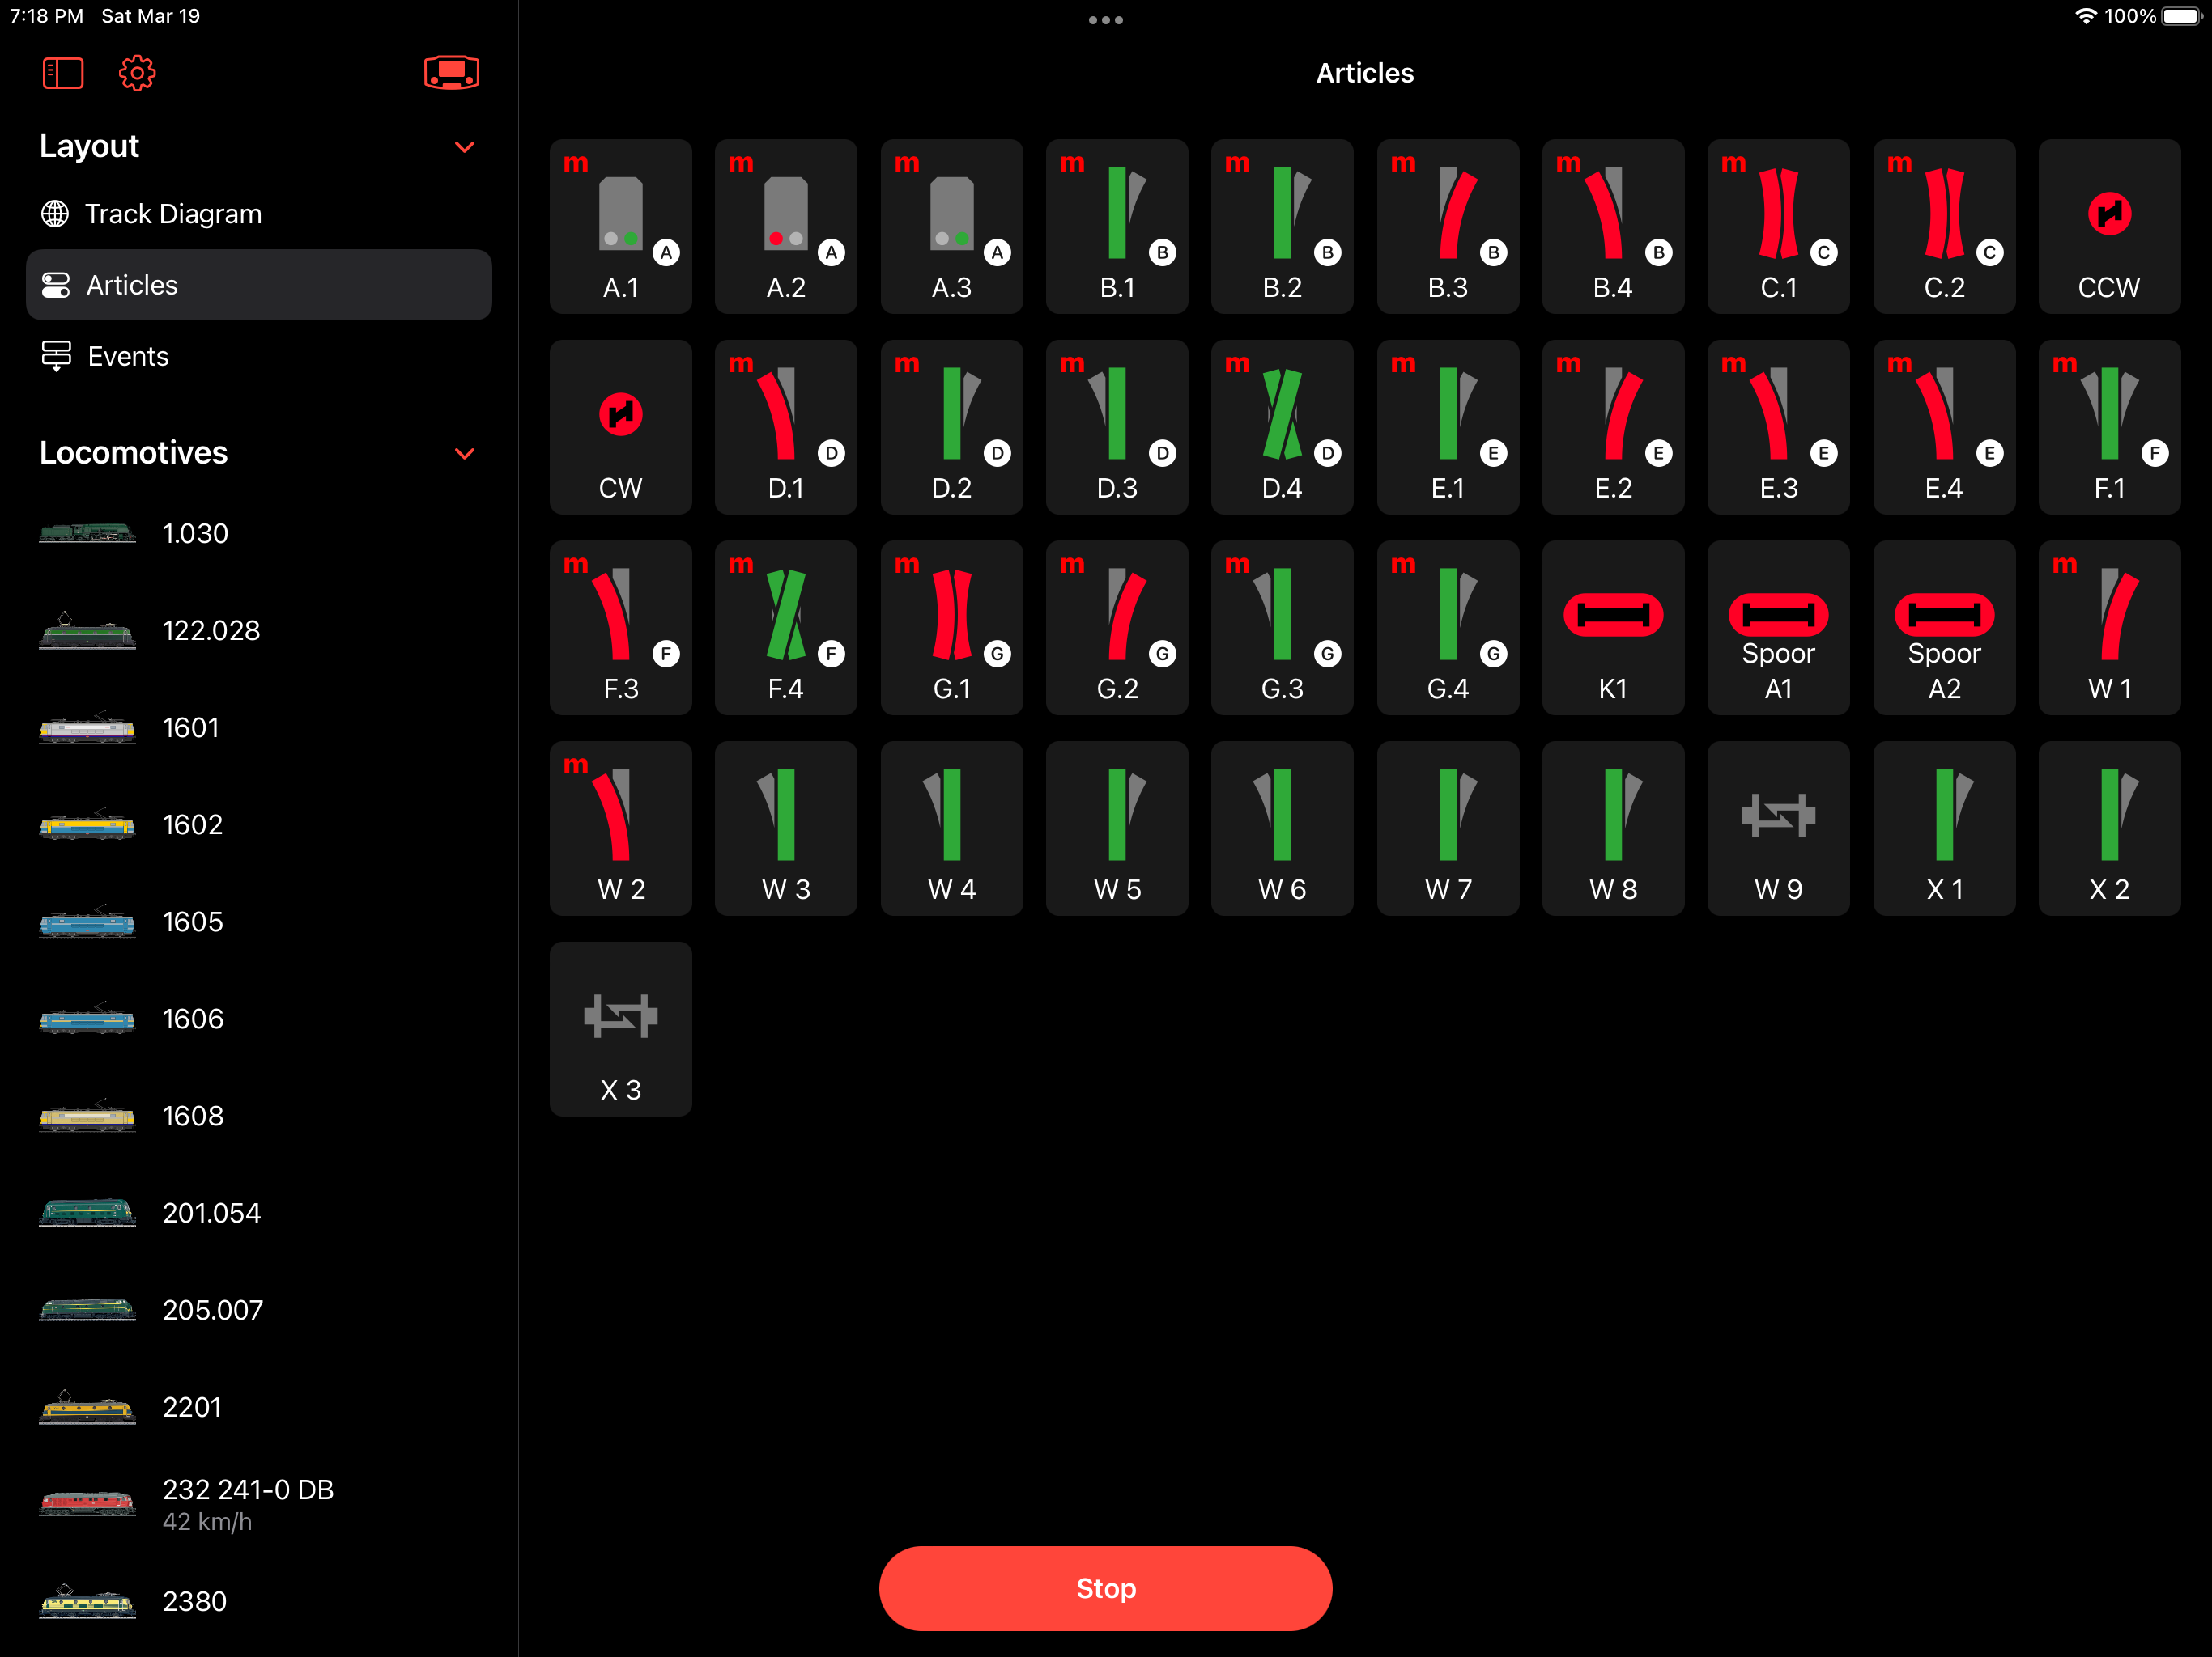
Task: Switch turnout W 8
Action: coord(1613,829)
